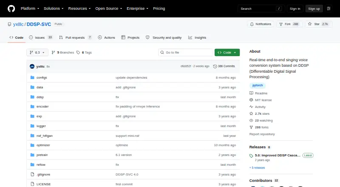
Task: Open the ddsp folder
Action: click(x=40, y=97)
